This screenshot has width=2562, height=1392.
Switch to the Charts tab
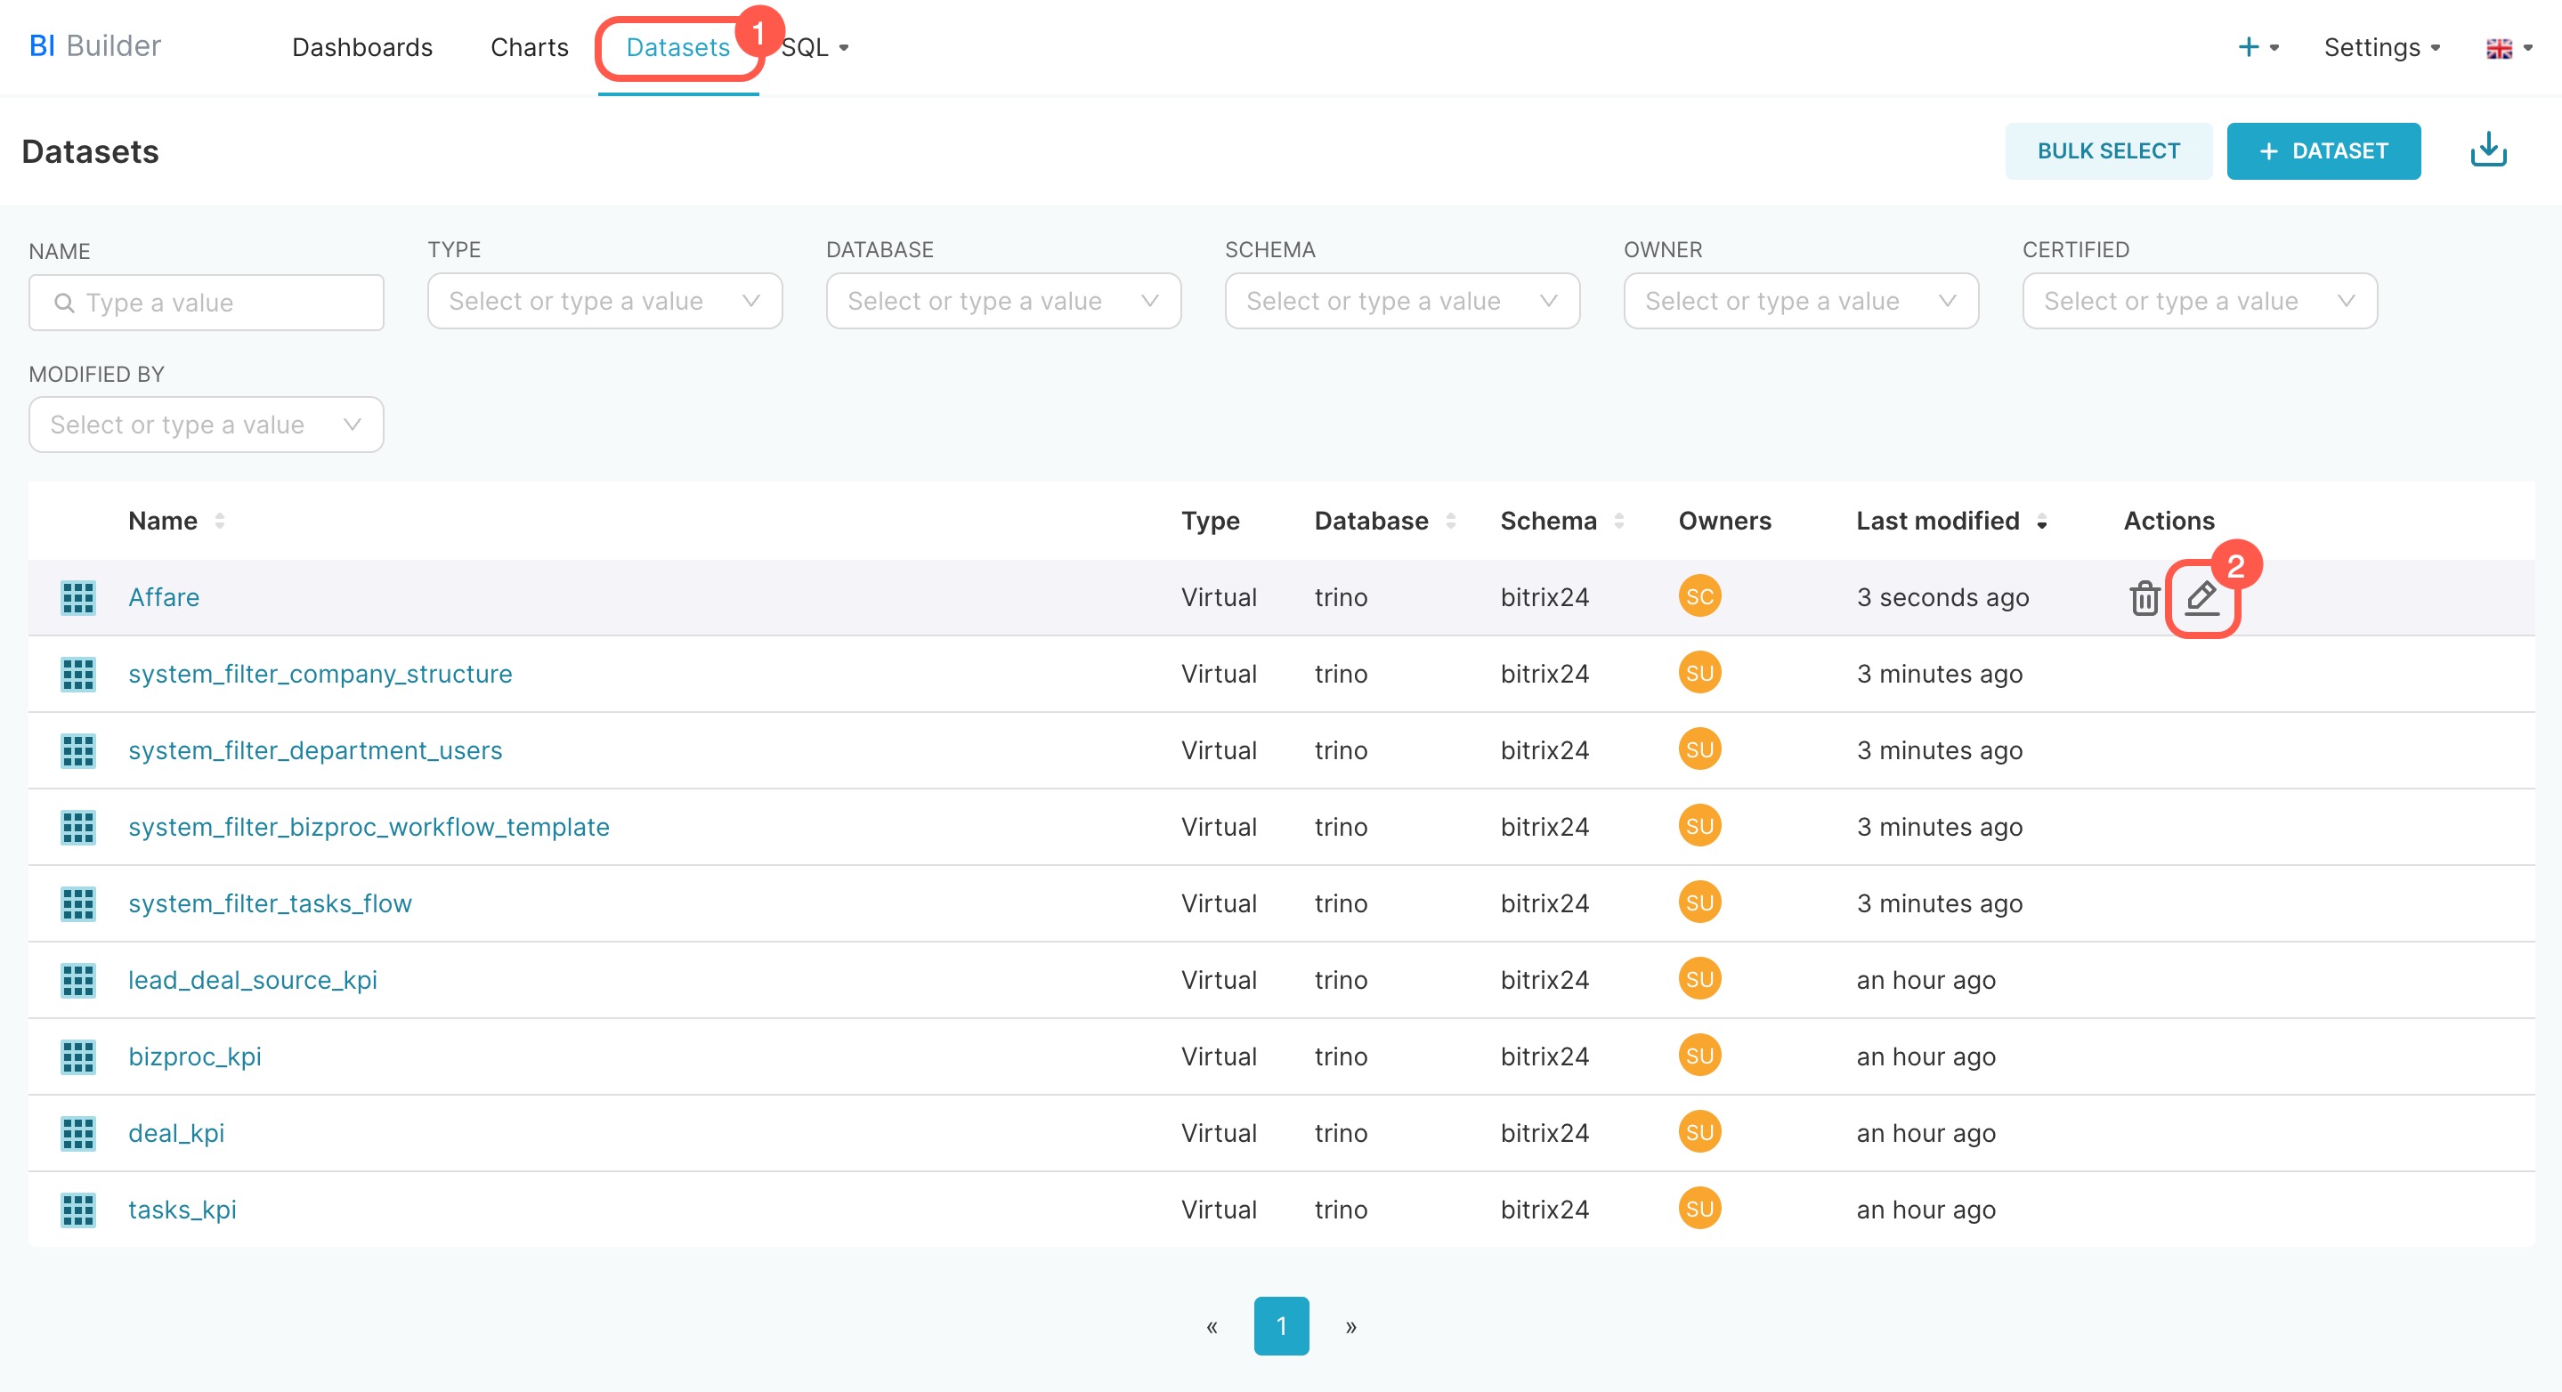click(529, 47)
